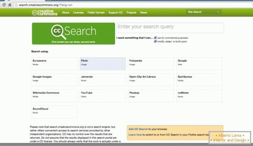Open the Licenses menu item
253x146 pixels.
[78, 13]
